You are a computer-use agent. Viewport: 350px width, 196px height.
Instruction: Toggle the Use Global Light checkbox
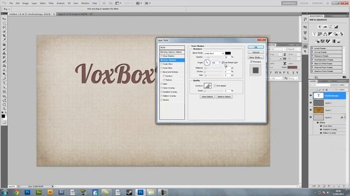tap(223, 63)
